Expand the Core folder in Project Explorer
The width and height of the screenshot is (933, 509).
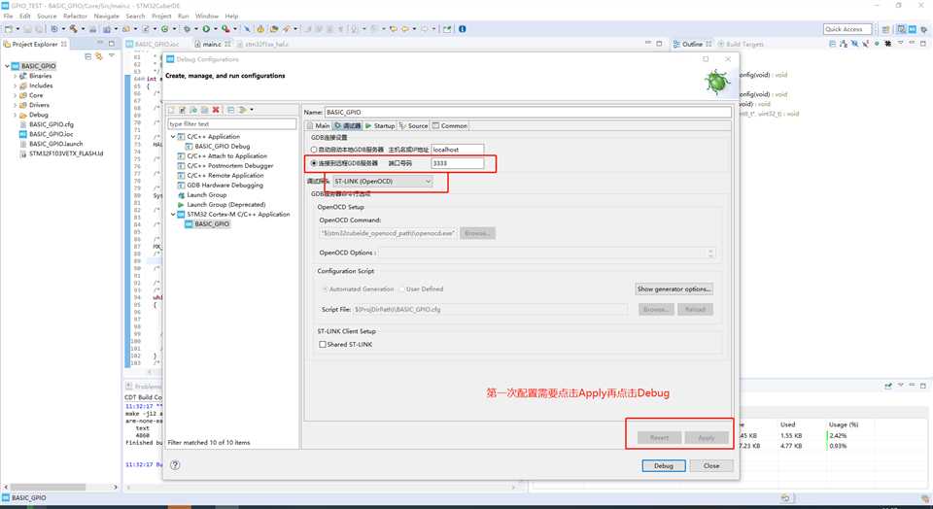pyautogui.click(x=15, y=95)
